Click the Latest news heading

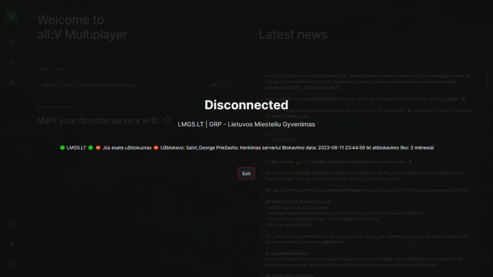pos(293,34)
